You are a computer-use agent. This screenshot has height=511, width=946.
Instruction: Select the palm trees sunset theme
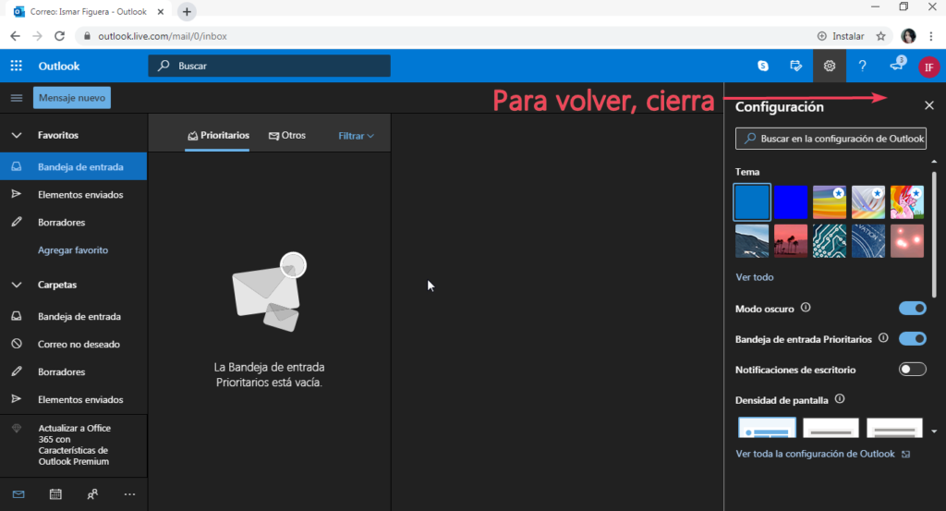791,241
